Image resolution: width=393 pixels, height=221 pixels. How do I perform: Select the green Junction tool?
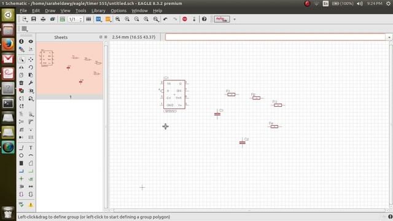pyautogui.click(x=21, y=179)
